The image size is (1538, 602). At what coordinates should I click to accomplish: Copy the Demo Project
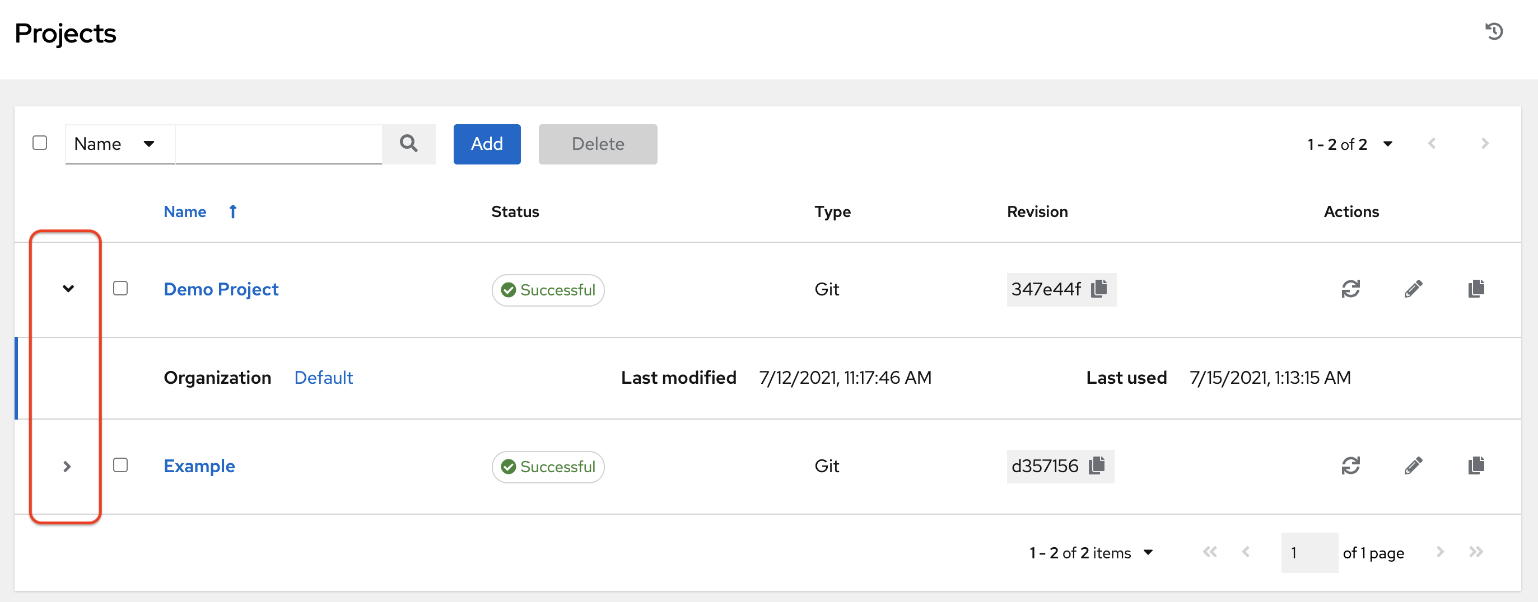pos(1476,289)
